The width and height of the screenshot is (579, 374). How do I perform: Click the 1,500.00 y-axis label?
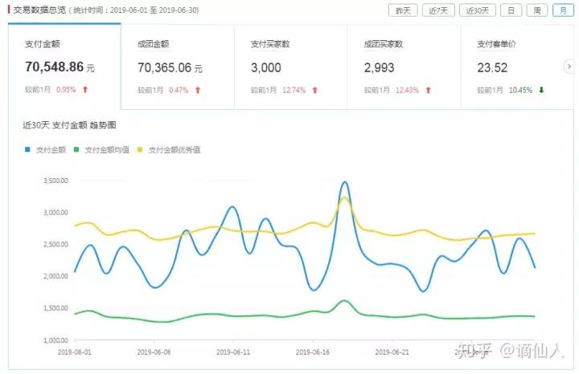point(55,308)
